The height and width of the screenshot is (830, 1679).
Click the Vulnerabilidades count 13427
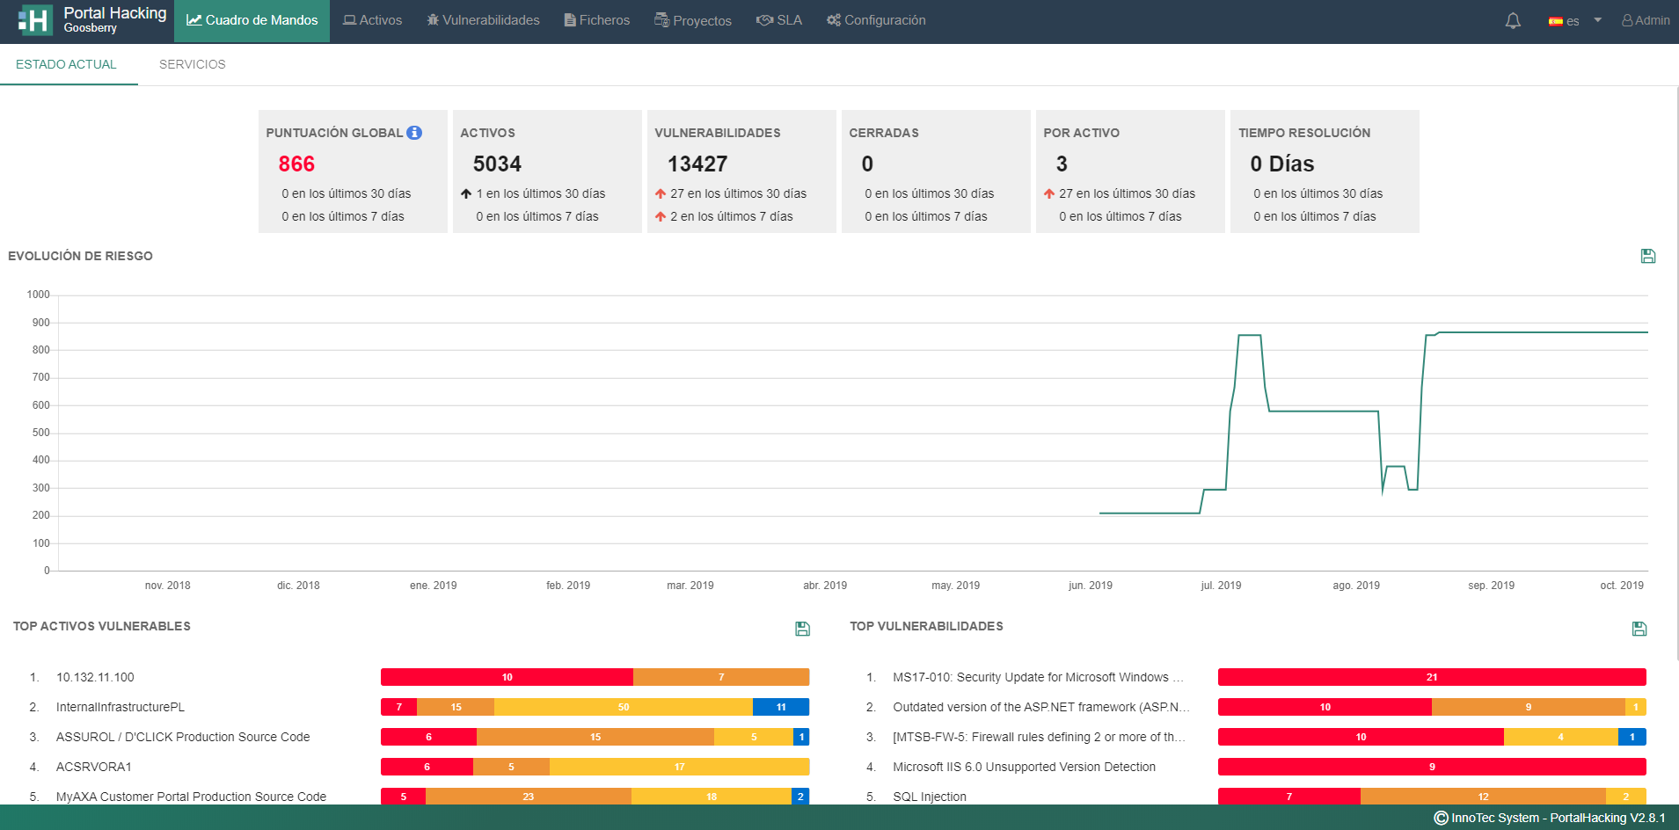tap(697, 164)
